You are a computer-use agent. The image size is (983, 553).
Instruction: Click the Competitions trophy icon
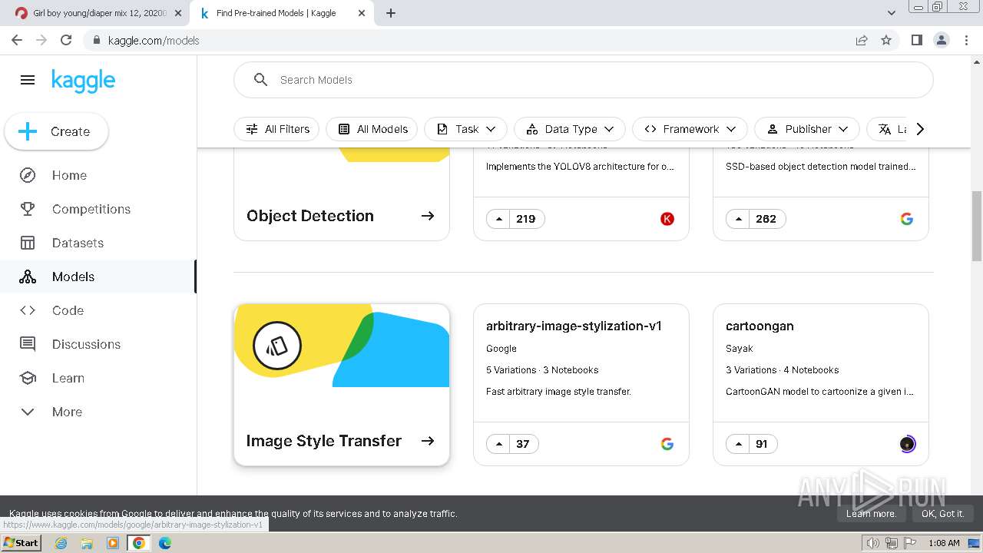click(28, 209)
